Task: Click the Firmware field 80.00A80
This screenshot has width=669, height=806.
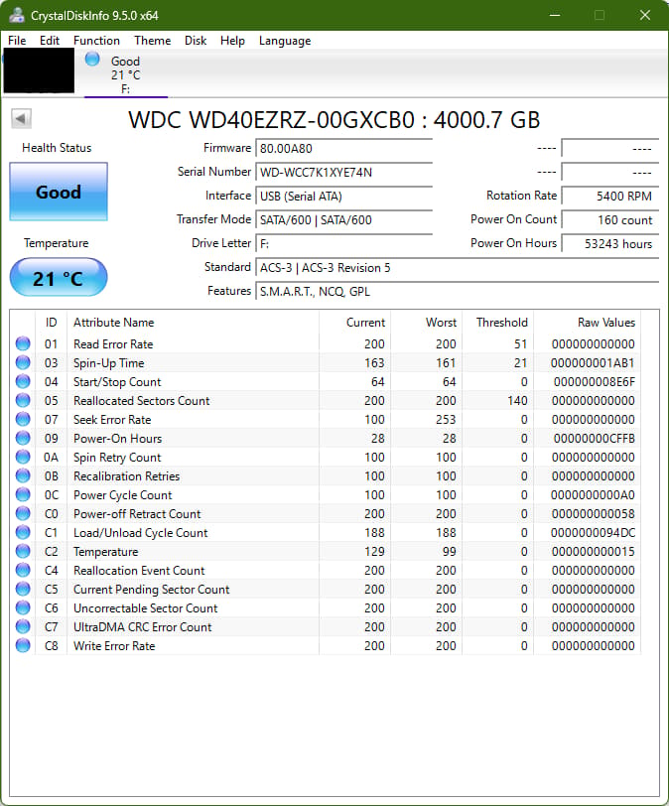Action: [x=343, y=149]
